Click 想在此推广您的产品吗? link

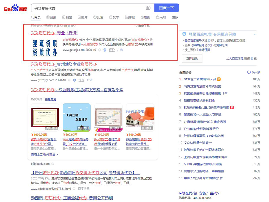[x=199, y=193]
